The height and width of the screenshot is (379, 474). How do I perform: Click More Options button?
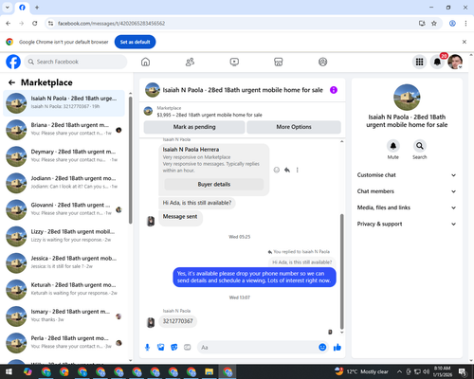pos(294,127)
